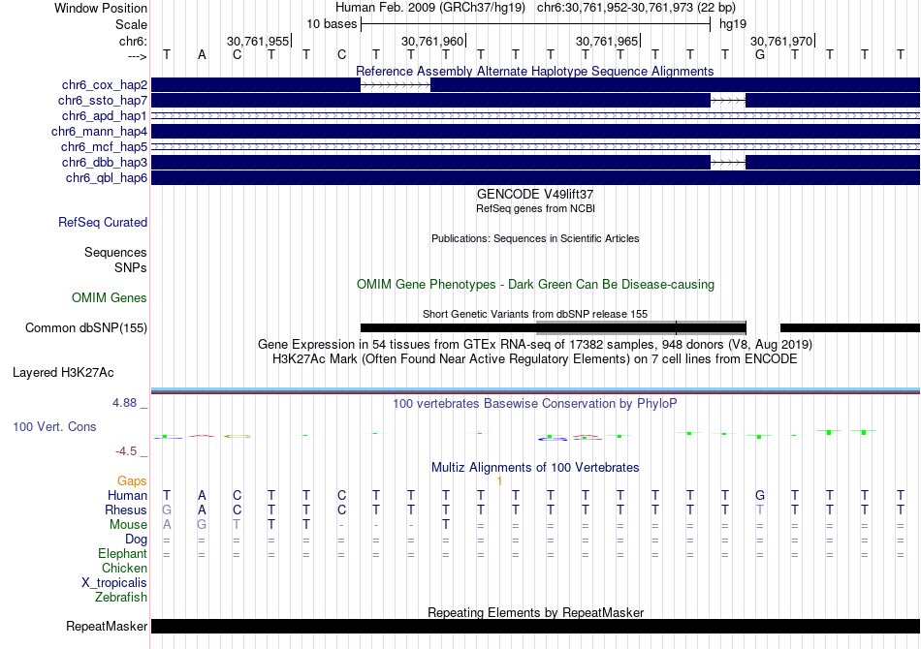Click the SNPs track label
The width and height of the screenshot is (921, 649).
(131, 267)
